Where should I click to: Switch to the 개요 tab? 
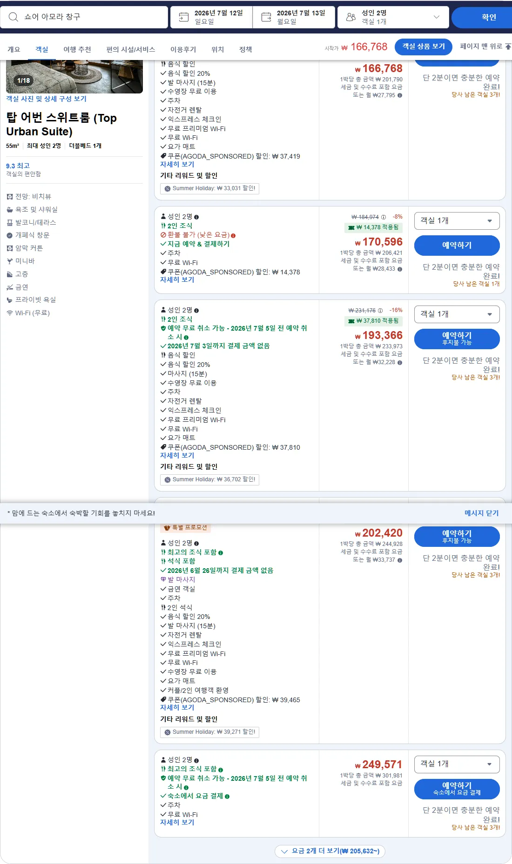[x=13, y=49]
